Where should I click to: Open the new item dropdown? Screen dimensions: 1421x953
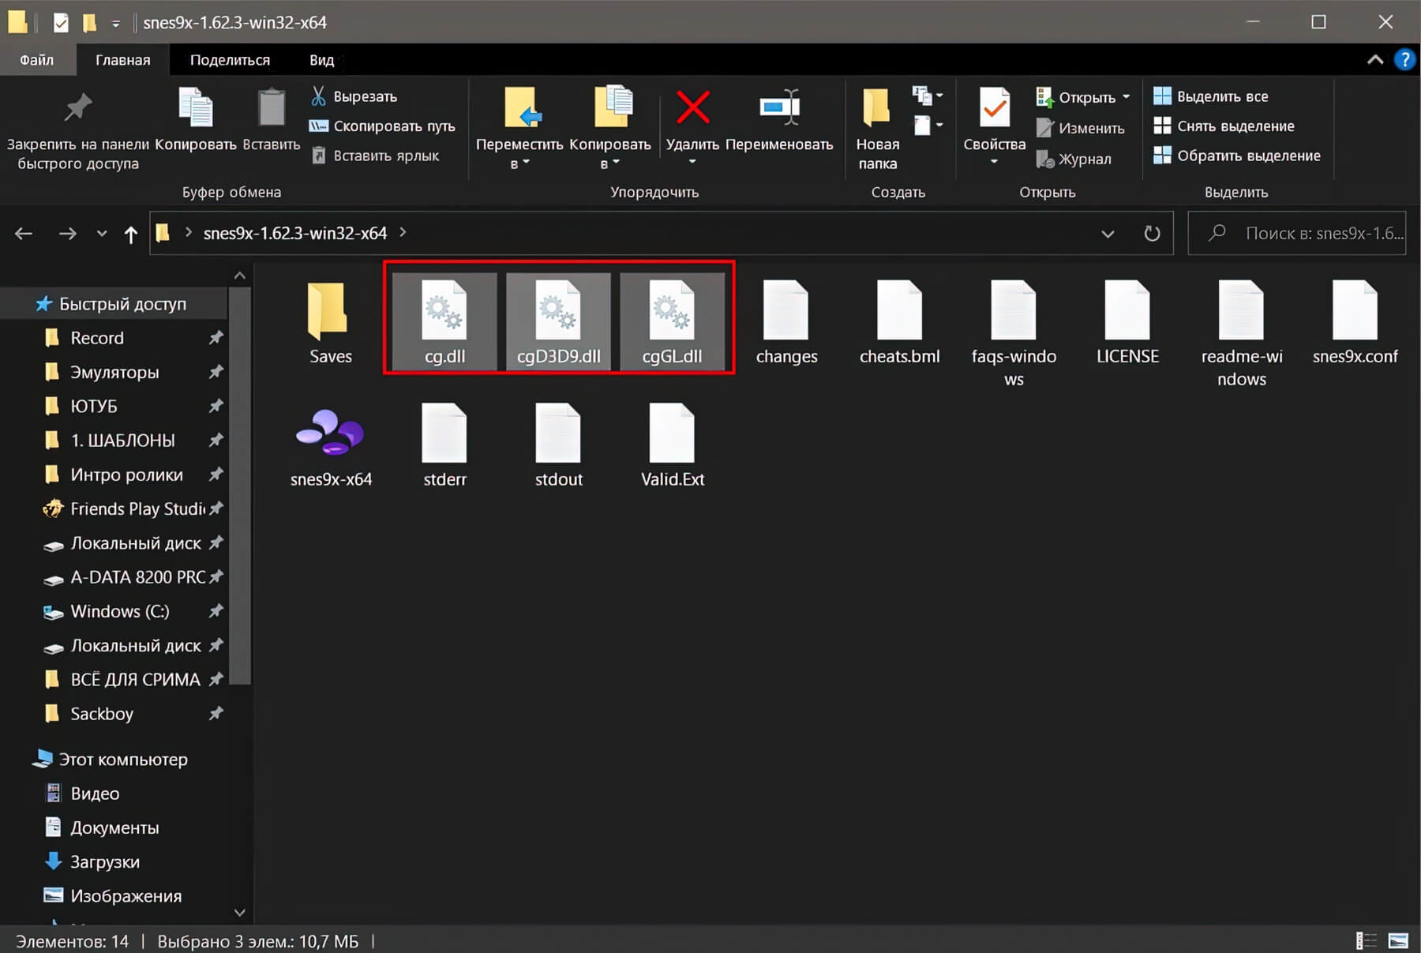(927, 96)
